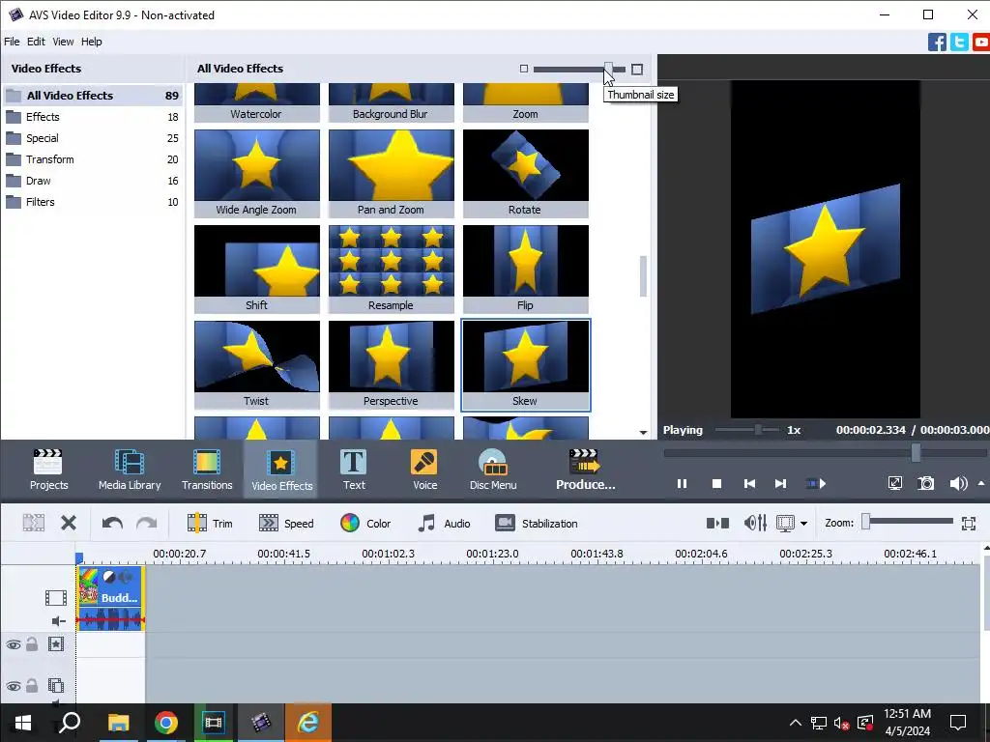Open the File menu
The height and width of the screenshot is (742, 990).
click(x=12, y=42)
